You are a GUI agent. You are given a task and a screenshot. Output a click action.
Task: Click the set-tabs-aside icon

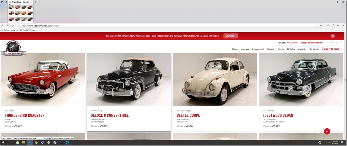[6, 2]
